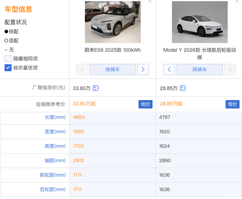Click the price calculator icon beside 28.85万
Screen dimensions: 242x199
click(x=183, y=88)
